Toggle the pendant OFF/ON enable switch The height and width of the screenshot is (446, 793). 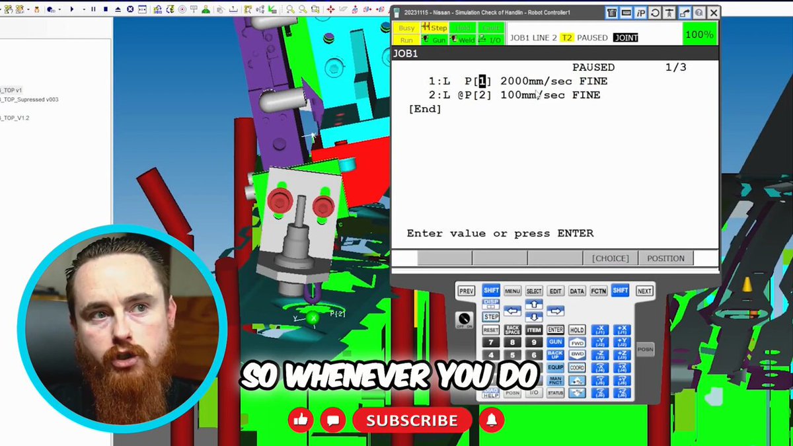[465, 319]
